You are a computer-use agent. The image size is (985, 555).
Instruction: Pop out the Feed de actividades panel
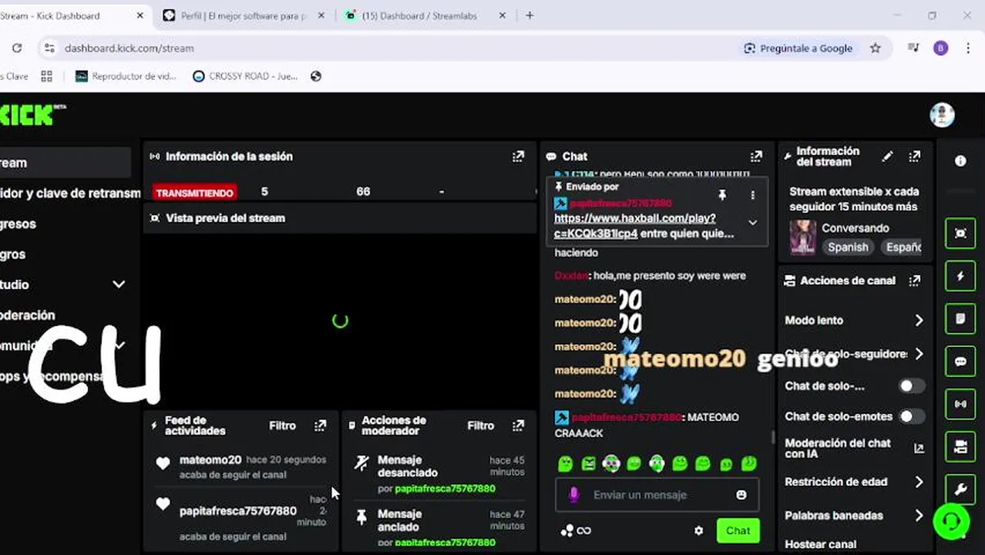(x=321, y=425)
